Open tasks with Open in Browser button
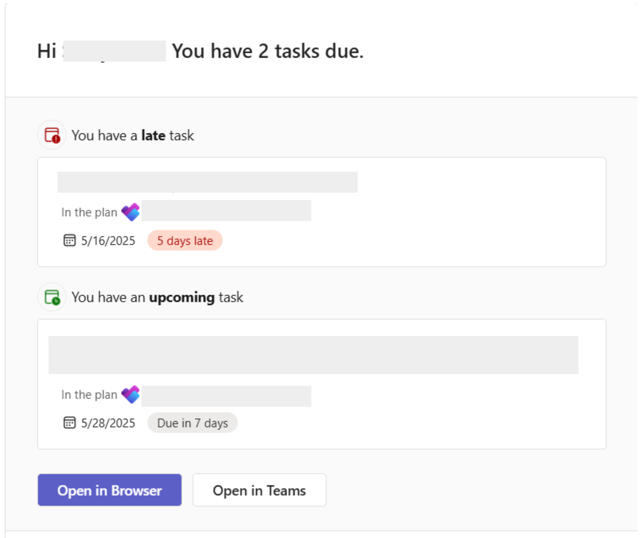642x538 pixels. click(110, 490)
